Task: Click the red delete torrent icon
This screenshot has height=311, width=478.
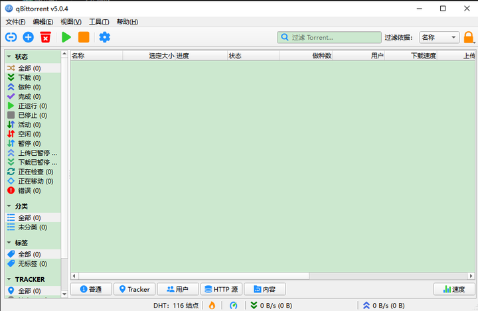Action: click(x=45, y=38)
